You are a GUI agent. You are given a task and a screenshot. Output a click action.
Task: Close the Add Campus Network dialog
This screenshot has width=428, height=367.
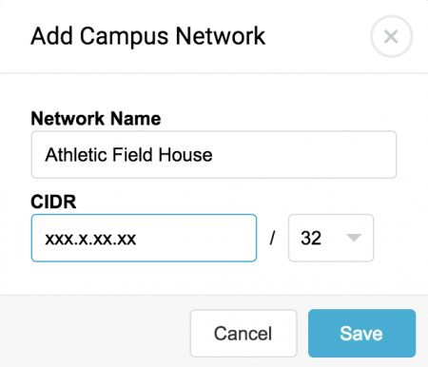pyautogui.click(x=391, y=37)
